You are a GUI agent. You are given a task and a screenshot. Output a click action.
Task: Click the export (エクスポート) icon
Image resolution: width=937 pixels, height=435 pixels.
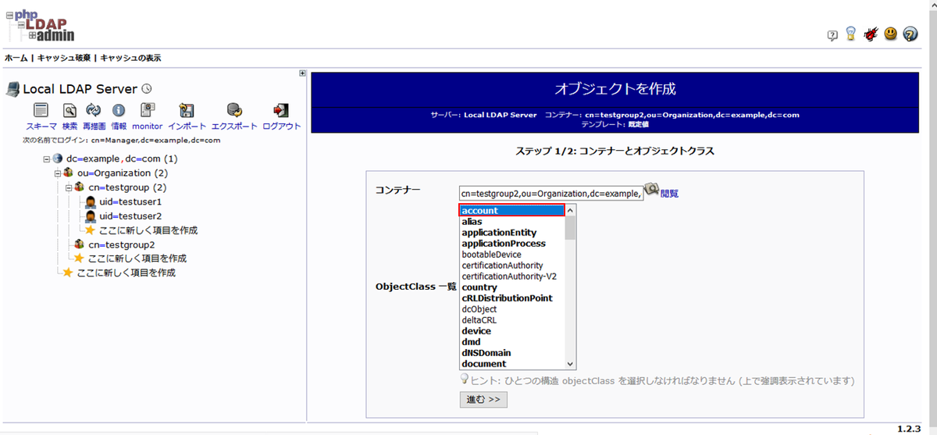[x=233, y=111]
